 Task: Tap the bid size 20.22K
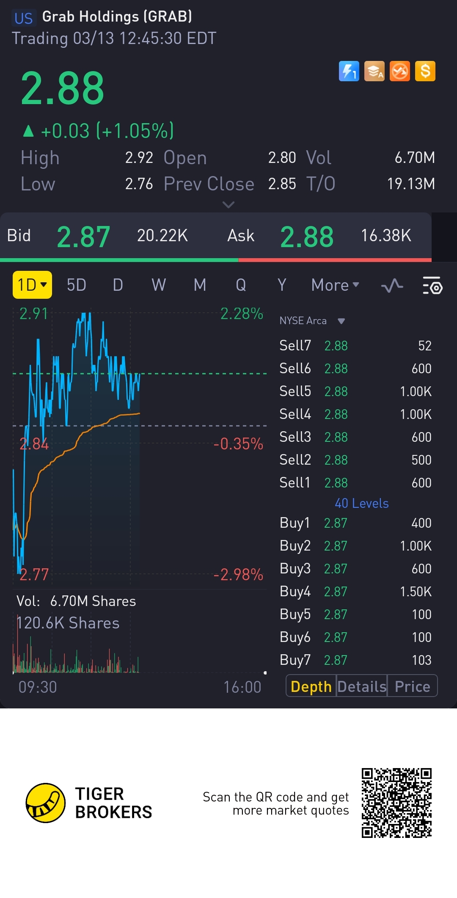click(x=162, y=236)
